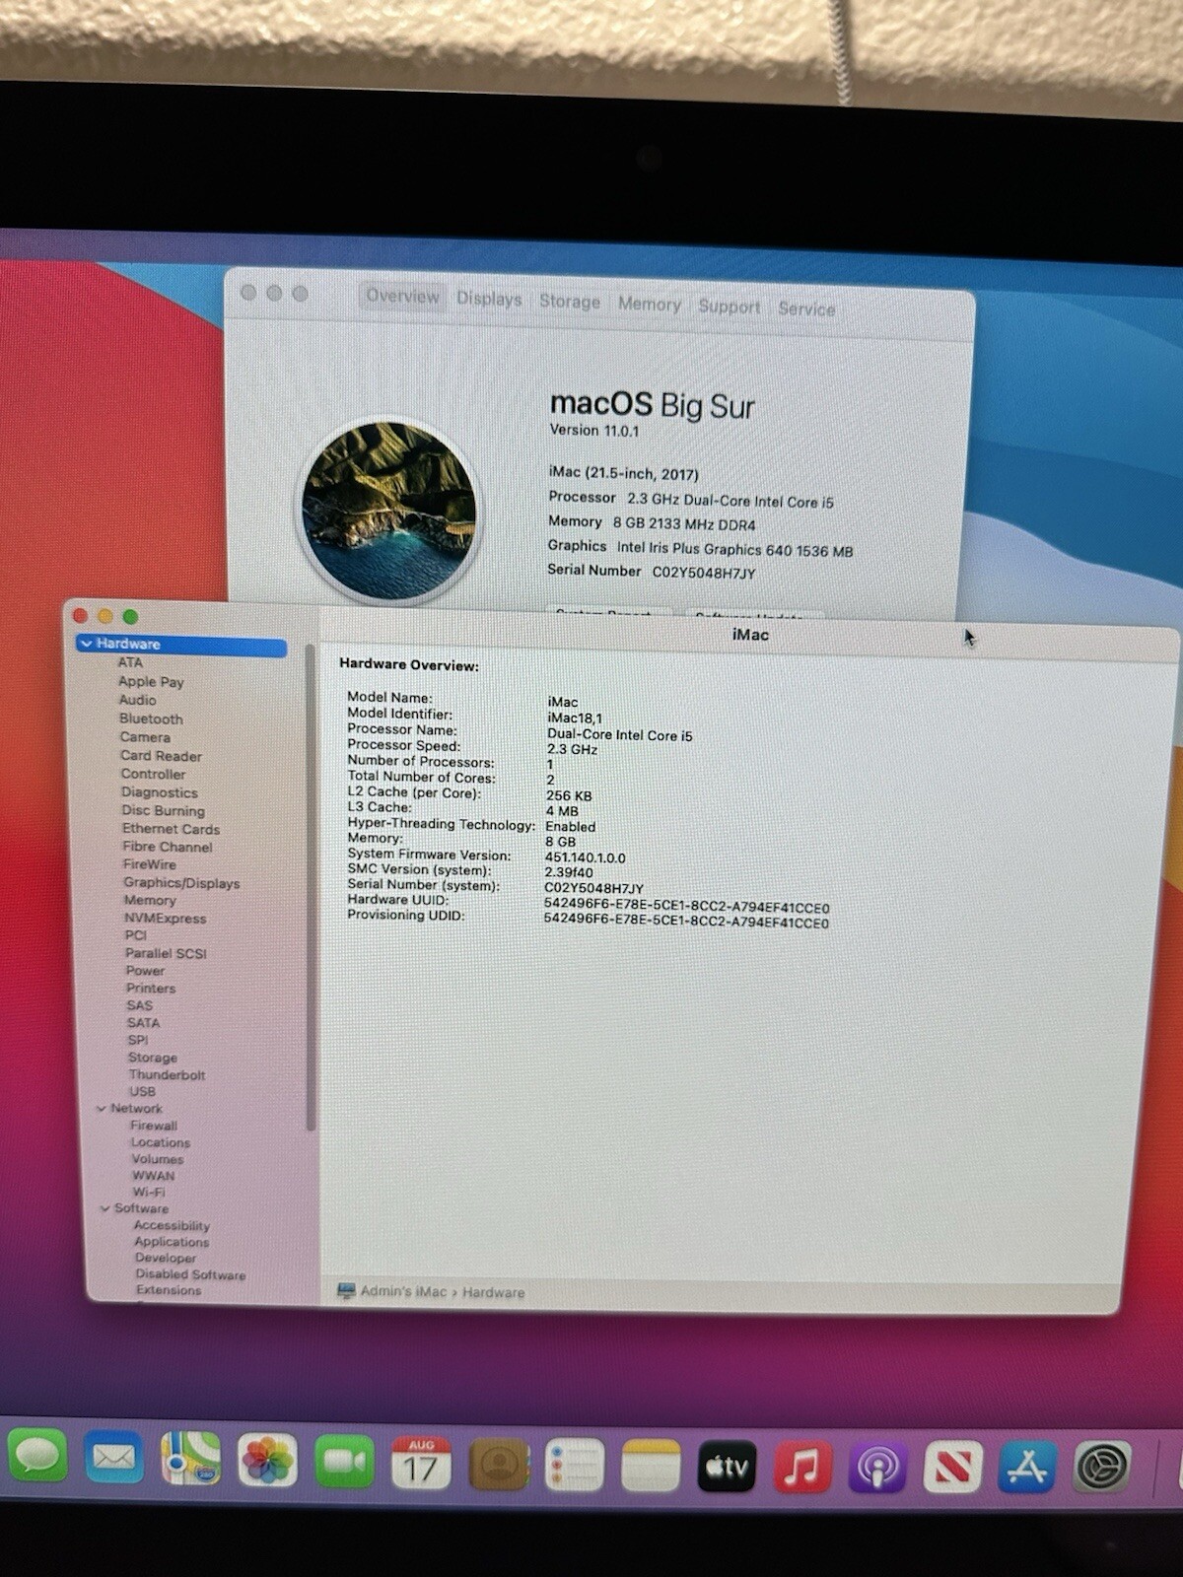Select Graphics/Displays in the sidebar
Image resolution: width=1183 pixels, height=1577 pixels.
pos(181,883)
